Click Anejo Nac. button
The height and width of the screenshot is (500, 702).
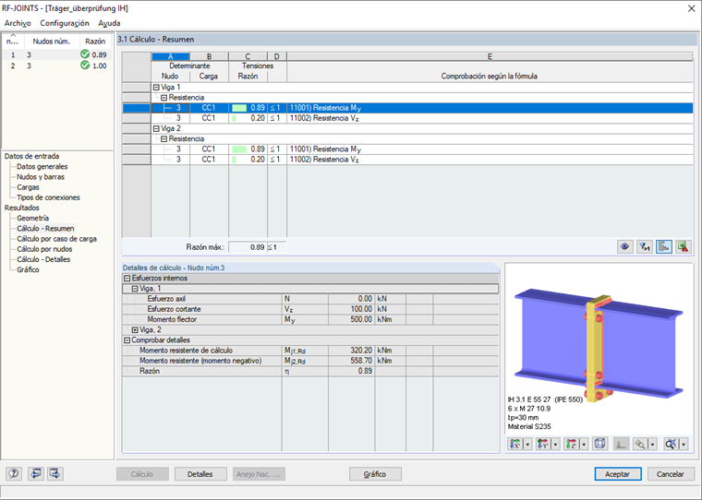259,474
